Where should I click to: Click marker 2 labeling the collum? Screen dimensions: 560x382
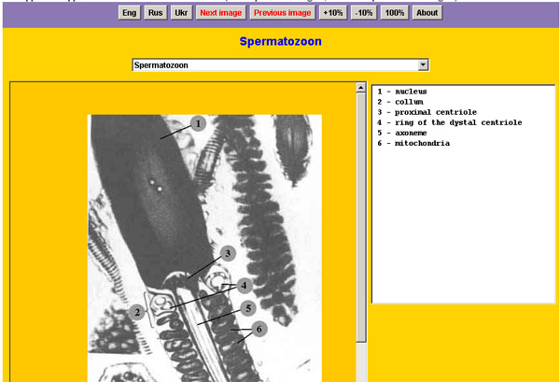click(136, 311)
